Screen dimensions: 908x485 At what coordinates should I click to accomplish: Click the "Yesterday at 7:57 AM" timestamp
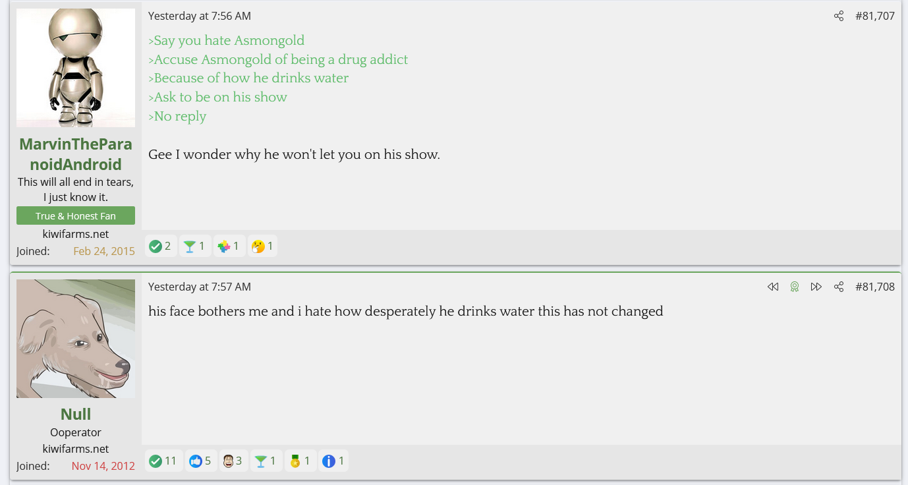coord(200,287)
